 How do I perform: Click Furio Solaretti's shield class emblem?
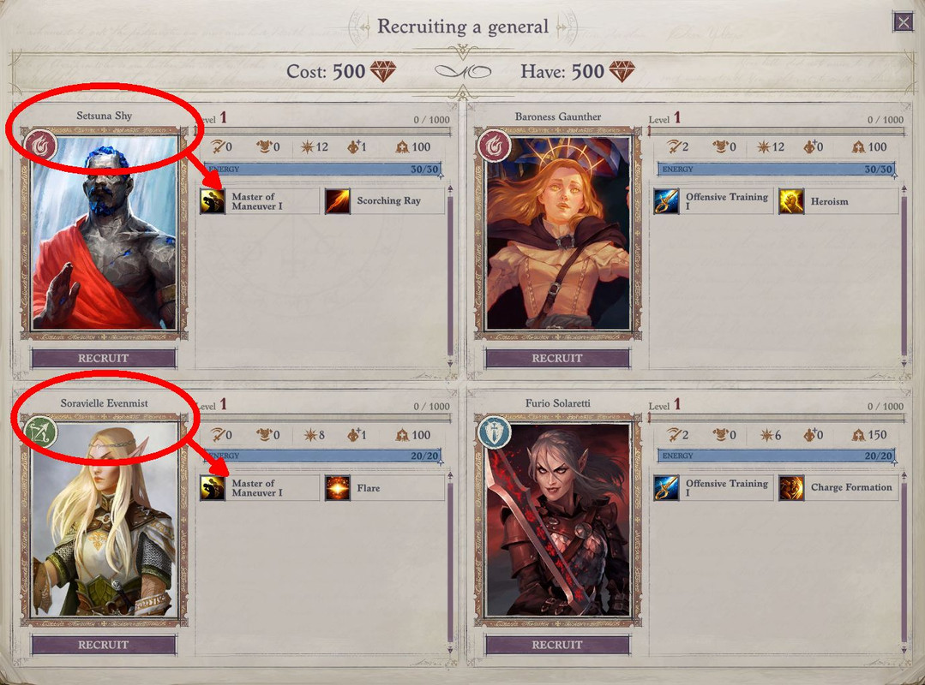495,432
